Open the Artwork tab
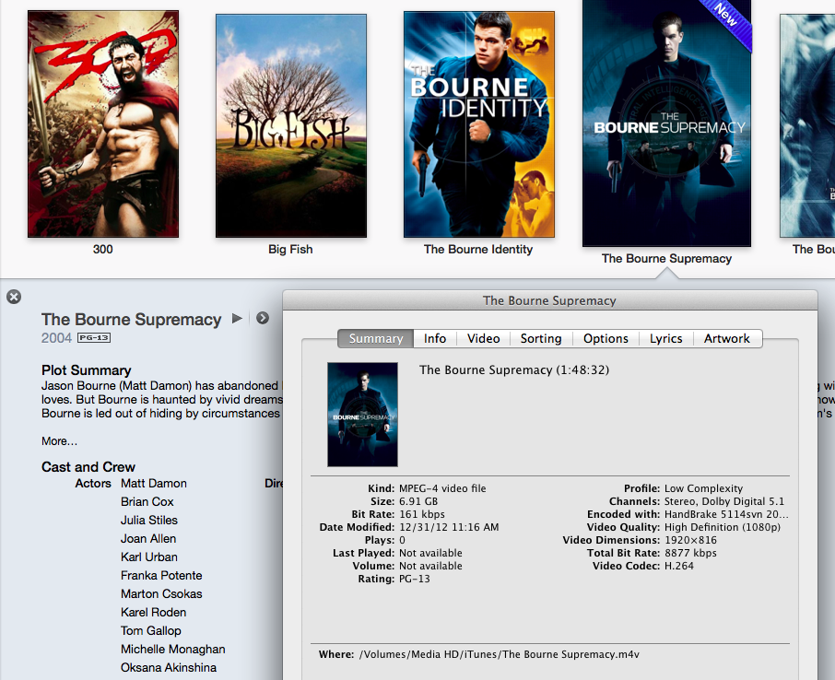This screenshot has width=835, height=680. click(x=727, y=339)
